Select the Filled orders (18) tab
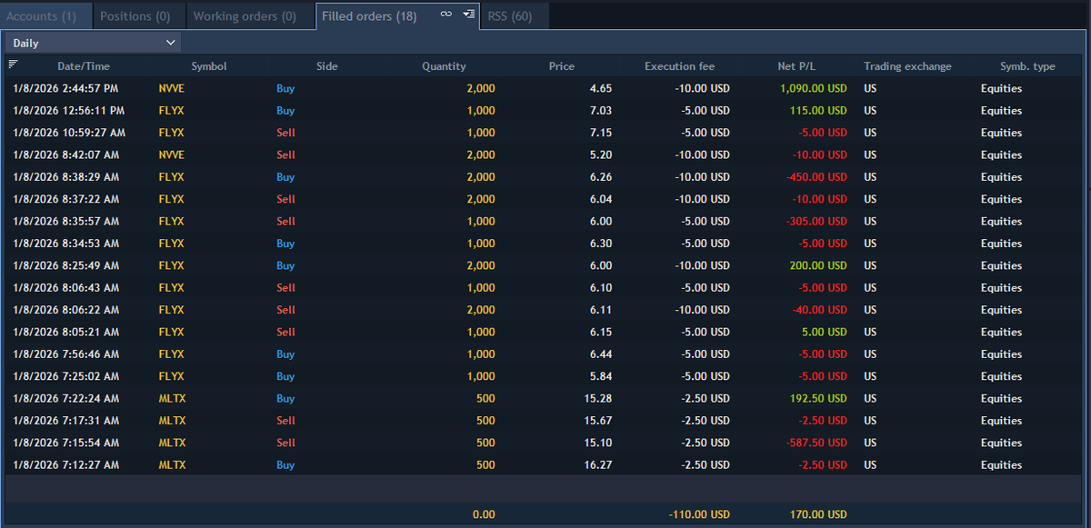 369,16
